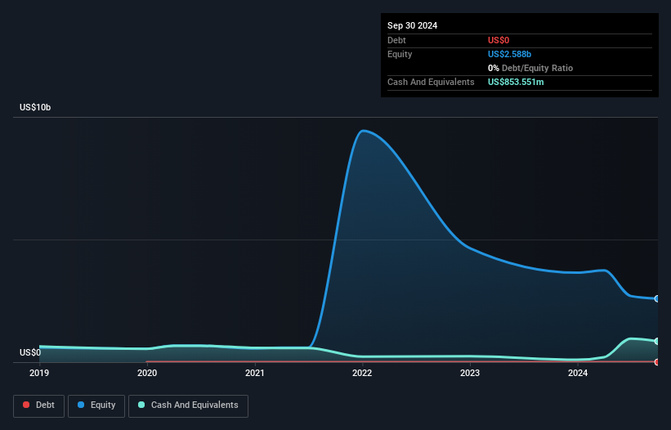Click the red Debt endpoint marker

pos(657,362)
